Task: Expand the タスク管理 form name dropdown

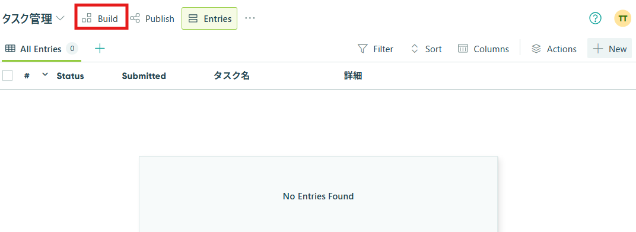Action: tap(60, 18)
